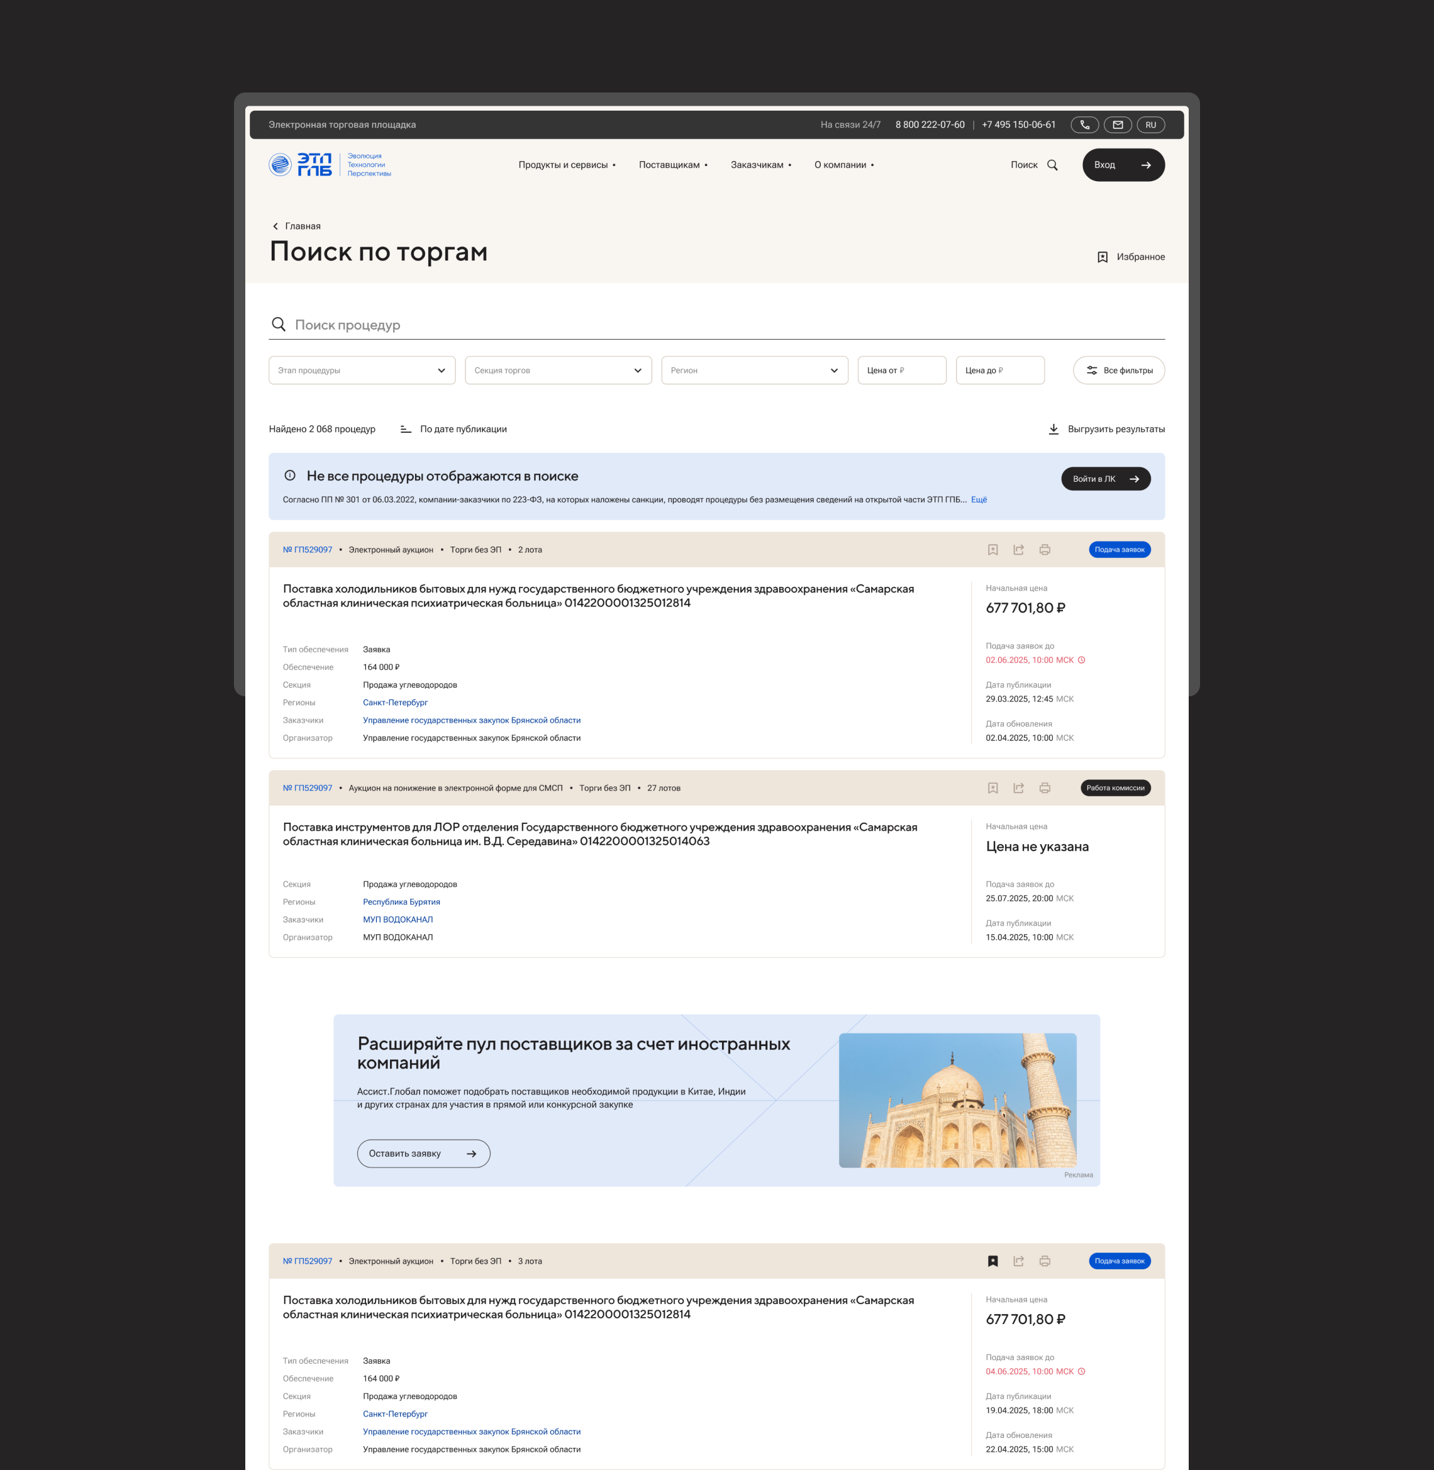
Task: Bookmark the ЛОР отделения procedure
Action: [x=992, y=788]
